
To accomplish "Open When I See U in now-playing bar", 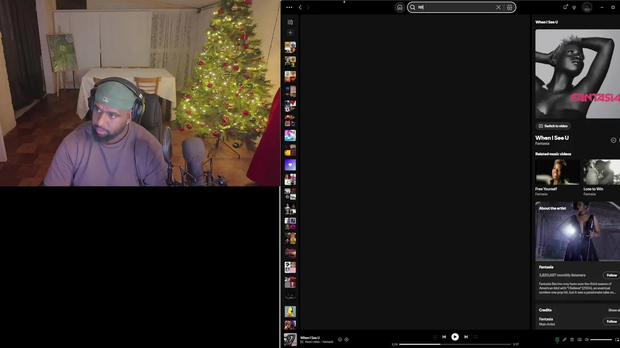I will (310, 338).
